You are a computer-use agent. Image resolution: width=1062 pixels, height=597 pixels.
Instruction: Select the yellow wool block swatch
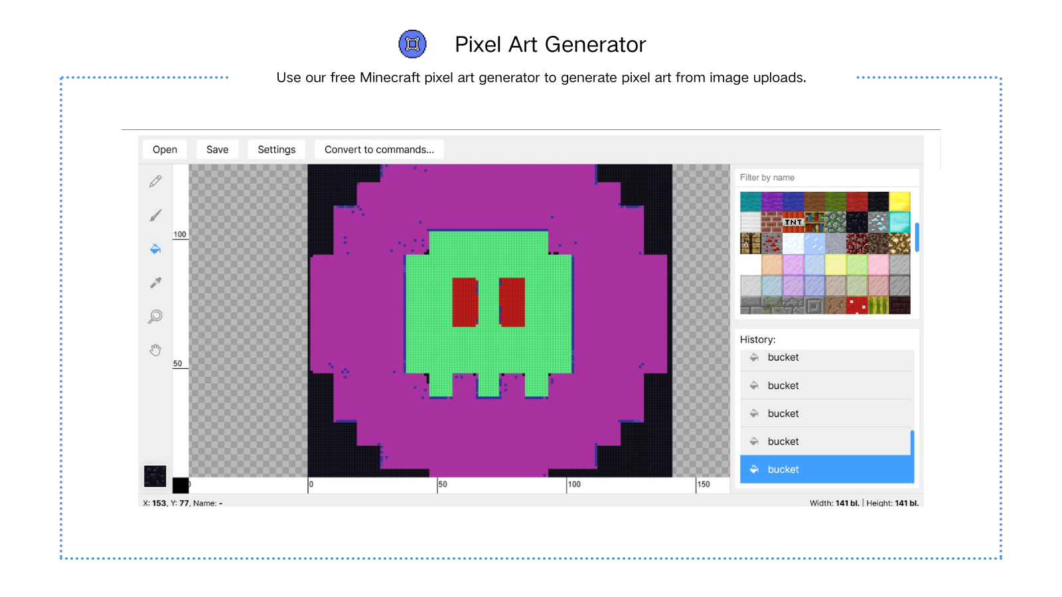click(899, 201)
